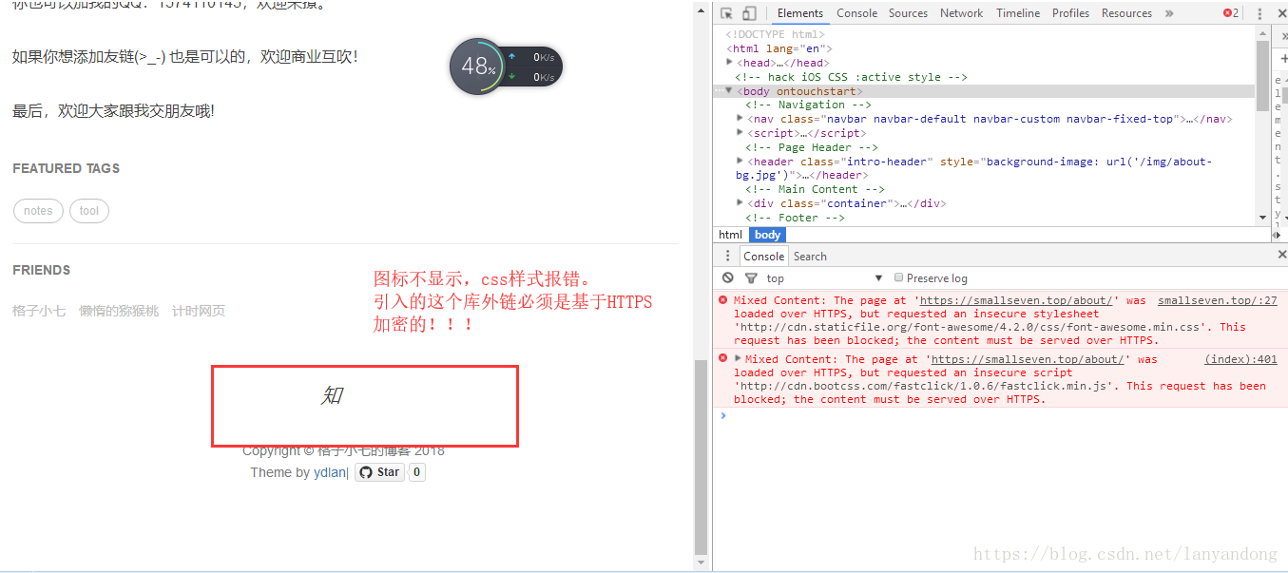Select the html lang="en" line
The height and width of the screenshot is (573, 1288).
[779, 48]
